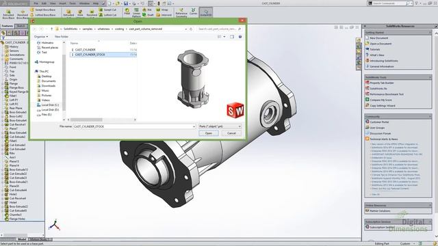Select Fillet1 in the feature tree

click(x=13, y=96)
